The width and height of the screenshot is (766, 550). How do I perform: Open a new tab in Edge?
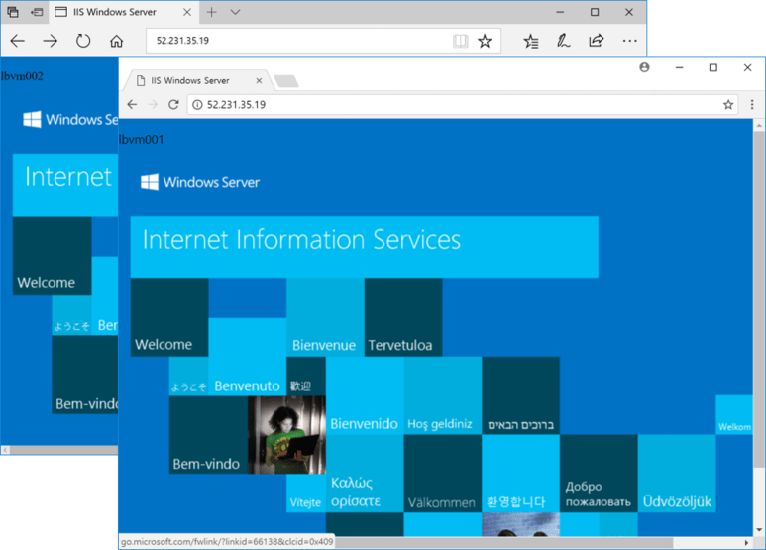pyautogui.click(x=211, y=13)
